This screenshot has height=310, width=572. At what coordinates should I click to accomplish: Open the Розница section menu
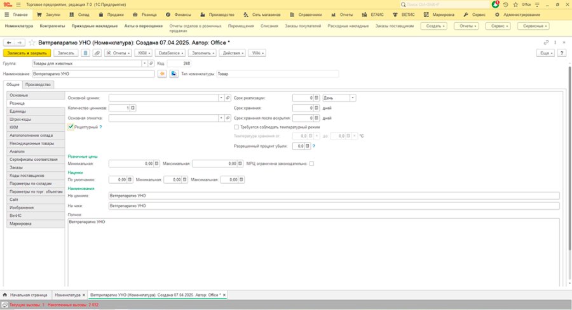[144, 15]
